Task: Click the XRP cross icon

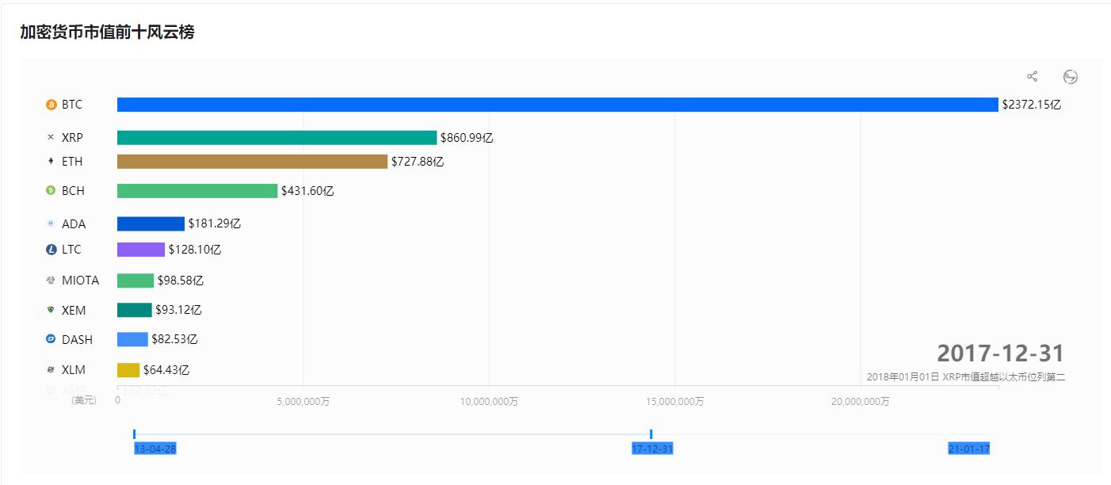Action: pos(52,138)
